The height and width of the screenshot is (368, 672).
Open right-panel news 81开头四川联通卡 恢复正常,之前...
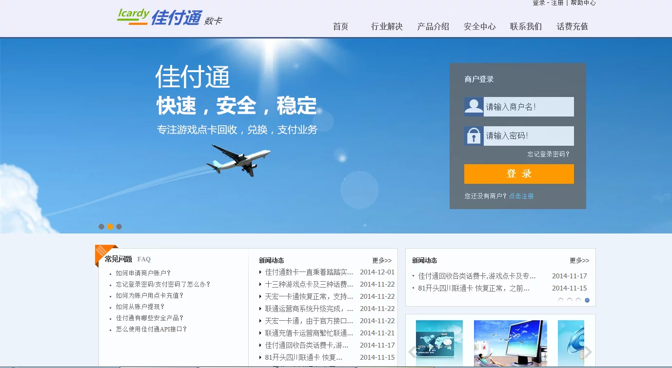[x=474, y=288]
